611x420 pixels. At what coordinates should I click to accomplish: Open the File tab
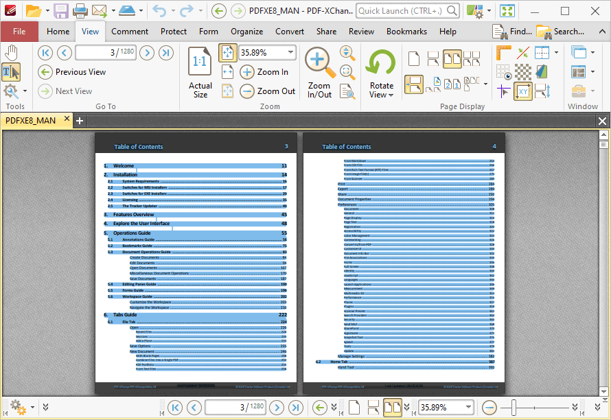point(19,32)
